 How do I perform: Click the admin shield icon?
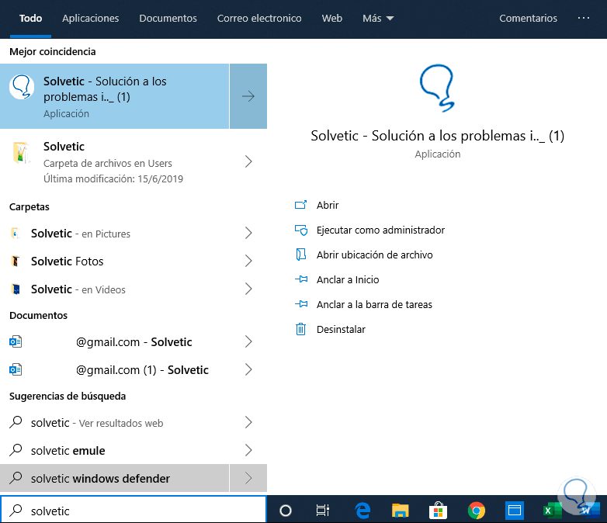pos(301,230)
